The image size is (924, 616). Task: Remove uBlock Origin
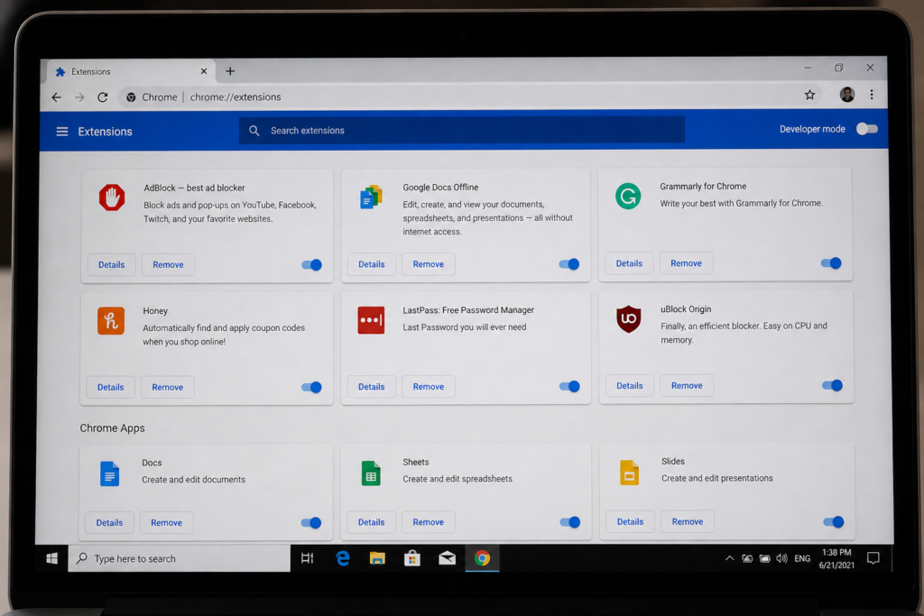[687, 386]
